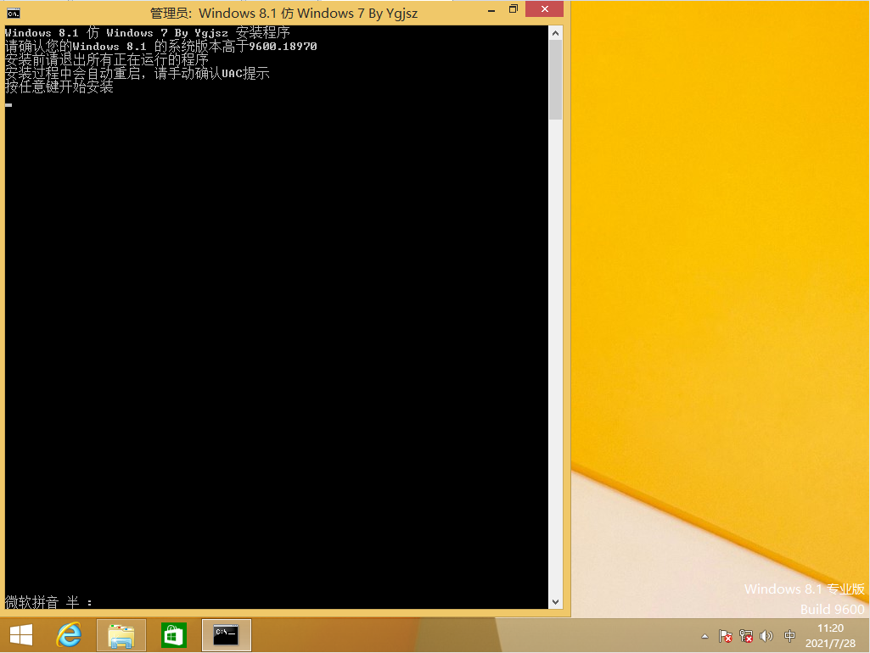Open the Windows Store taskbar icon

pos(173,635)
